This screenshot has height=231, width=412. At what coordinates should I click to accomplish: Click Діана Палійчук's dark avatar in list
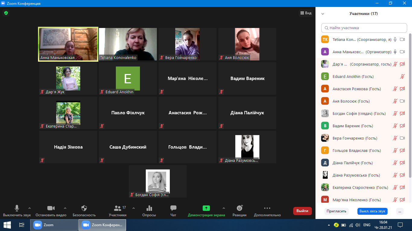point(325,163)
